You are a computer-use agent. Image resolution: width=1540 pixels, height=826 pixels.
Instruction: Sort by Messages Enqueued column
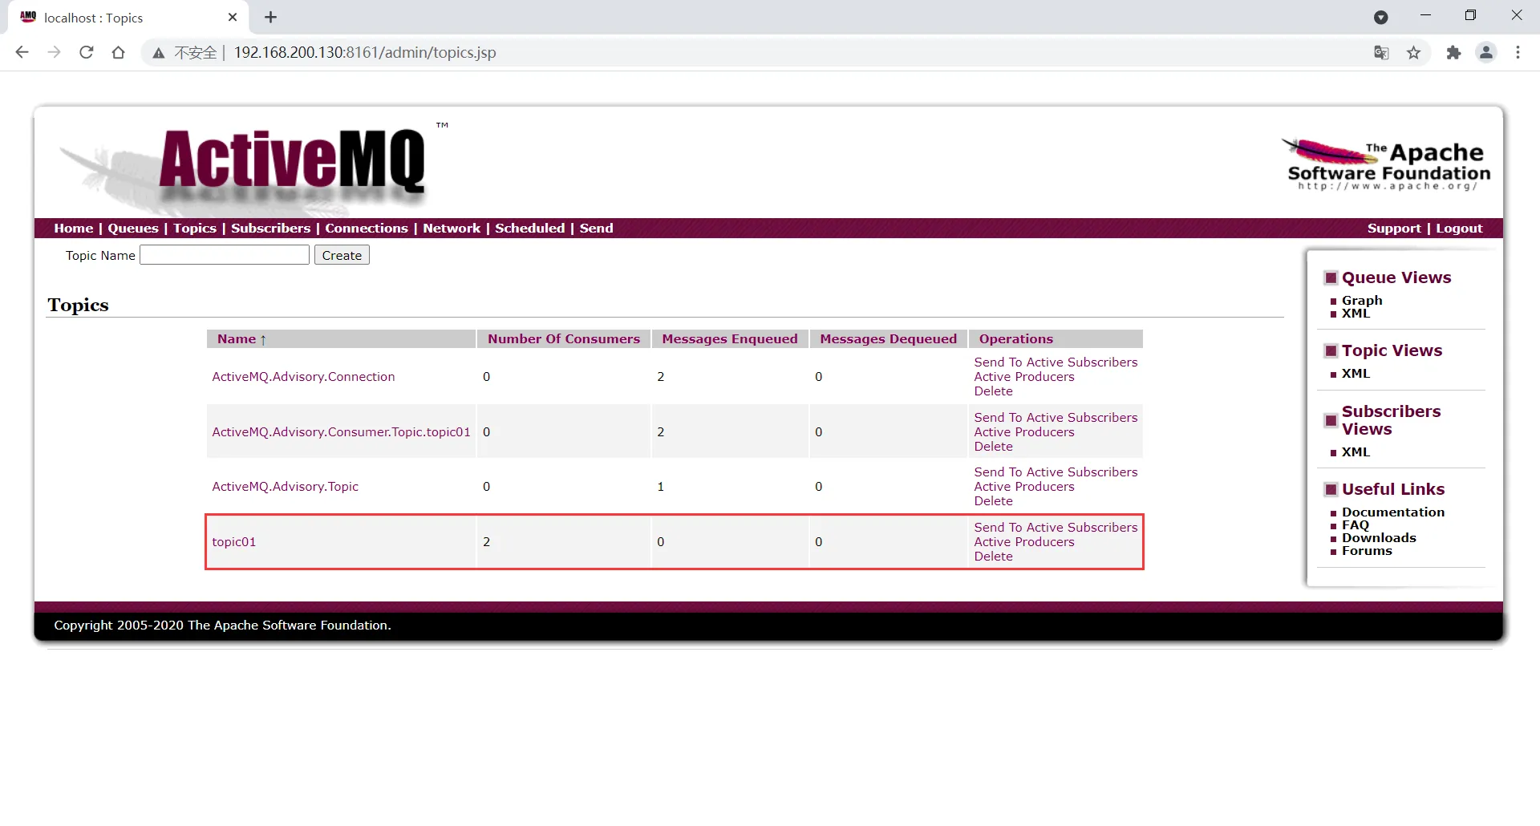pos(729,339)
